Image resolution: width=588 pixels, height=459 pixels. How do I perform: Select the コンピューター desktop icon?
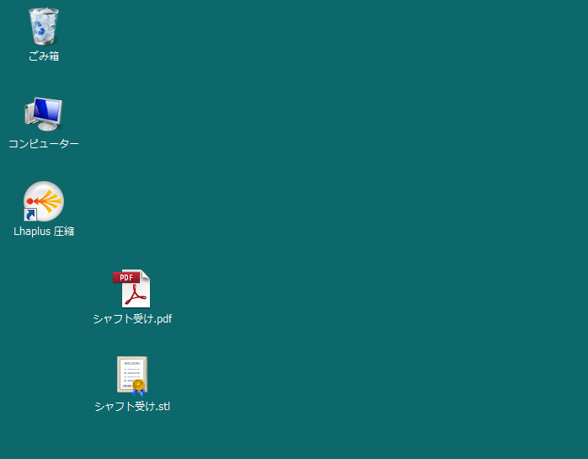44,114
